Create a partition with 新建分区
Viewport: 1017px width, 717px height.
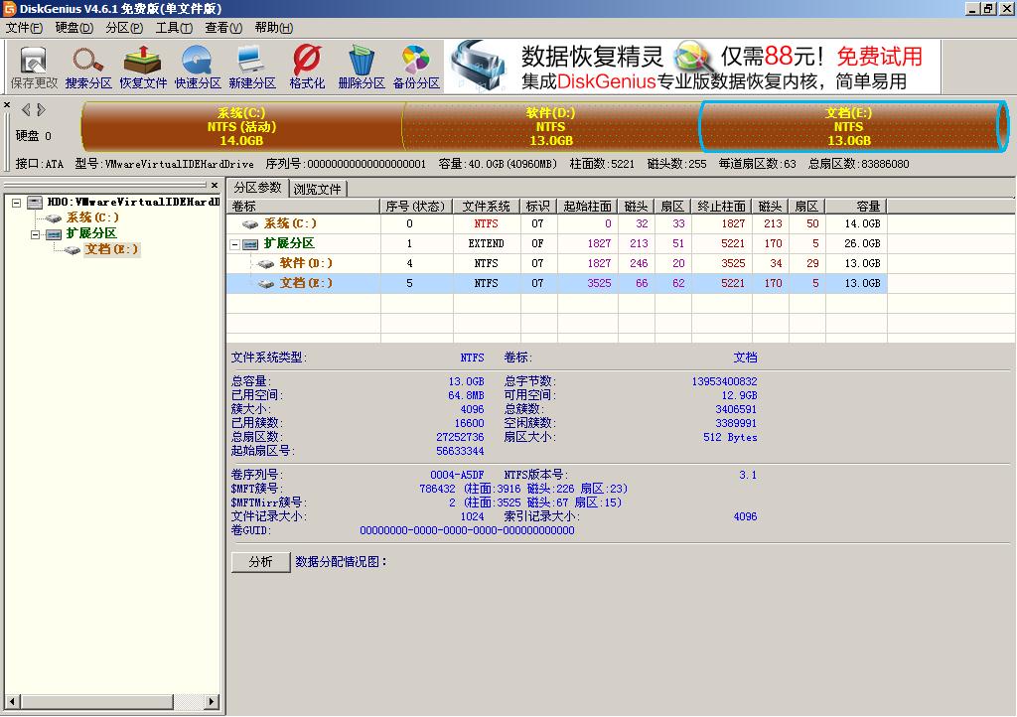tap(251, 68)
